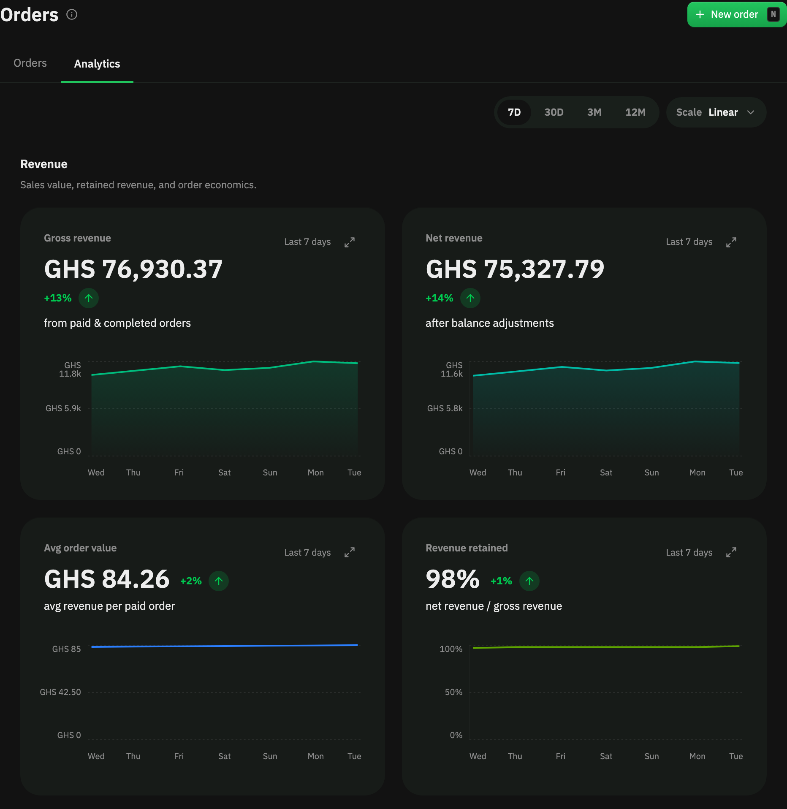Click the up arrow beside +13%
Image resolution: width=787 pixels, height=809 pixels.
tap(89, 298)
